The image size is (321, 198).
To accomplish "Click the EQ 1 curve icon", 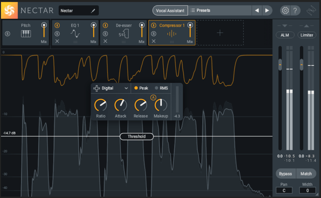I will tap(75, 33).
